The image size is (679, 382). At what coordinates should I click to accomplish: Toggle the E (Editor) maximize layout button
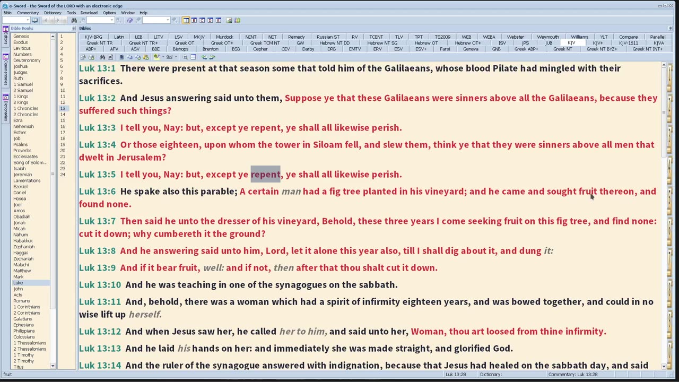point(218,20)
